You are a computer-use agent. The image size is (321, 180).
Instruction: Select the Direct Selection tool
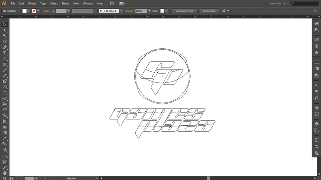coord(5,30)
